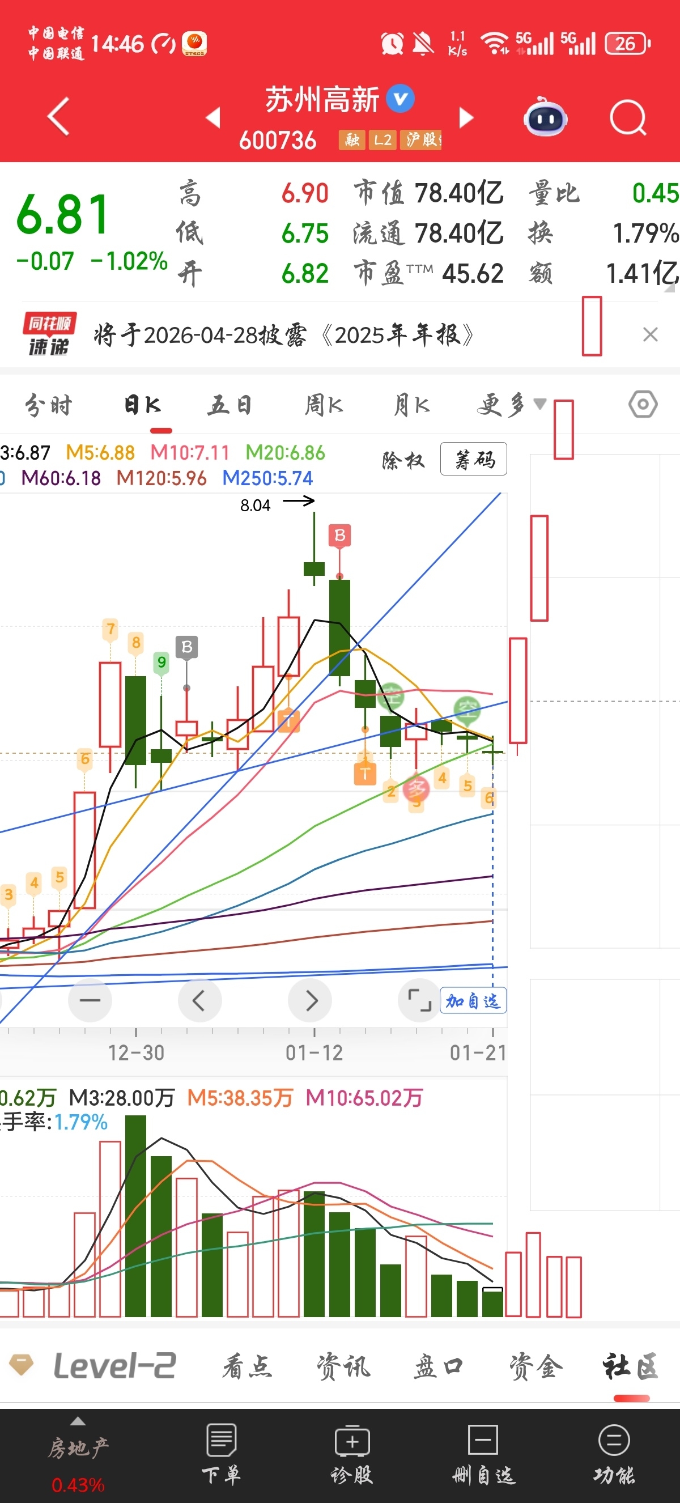Tap the 01-12 date label
Image resolution: width=680 pixels, height=1503 pixels.
(314, 1052)
